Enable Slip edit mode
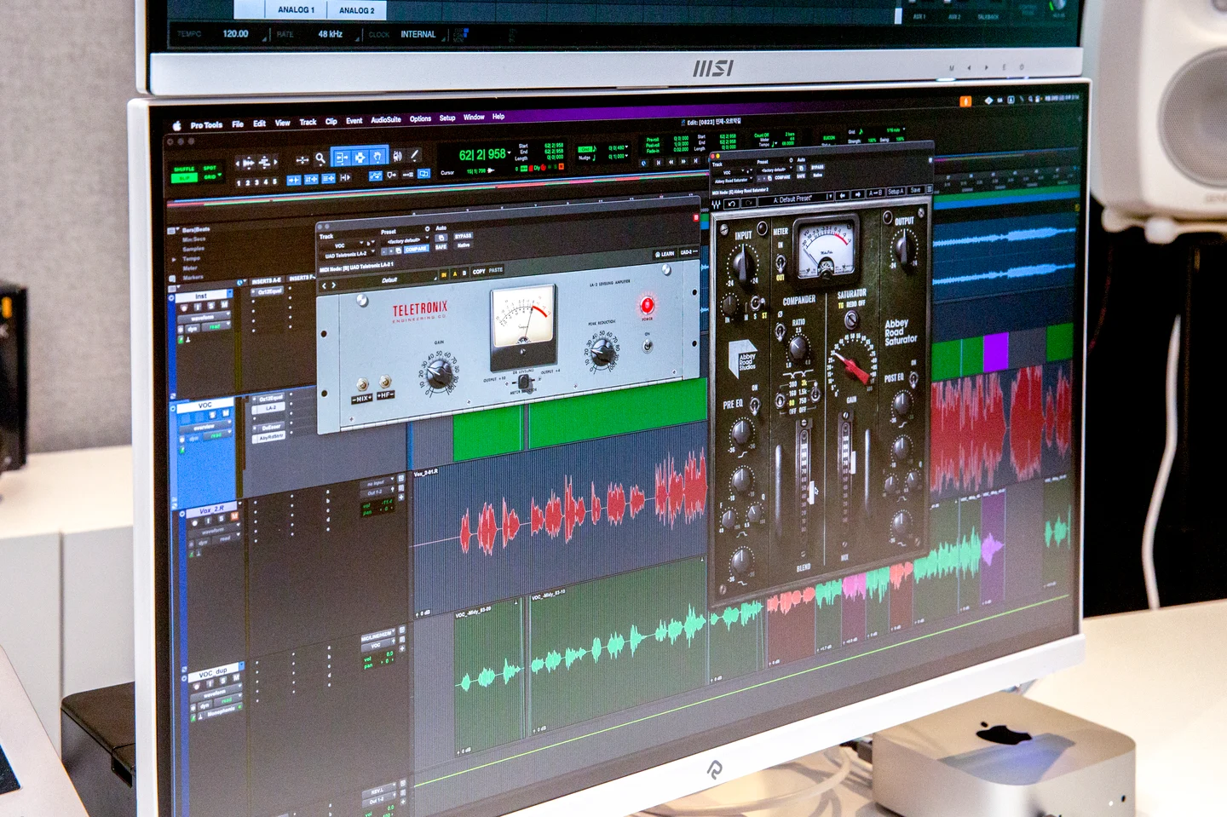Image resolution: width=1227 pixels, height=817 pixels. (x=184, y=178)
